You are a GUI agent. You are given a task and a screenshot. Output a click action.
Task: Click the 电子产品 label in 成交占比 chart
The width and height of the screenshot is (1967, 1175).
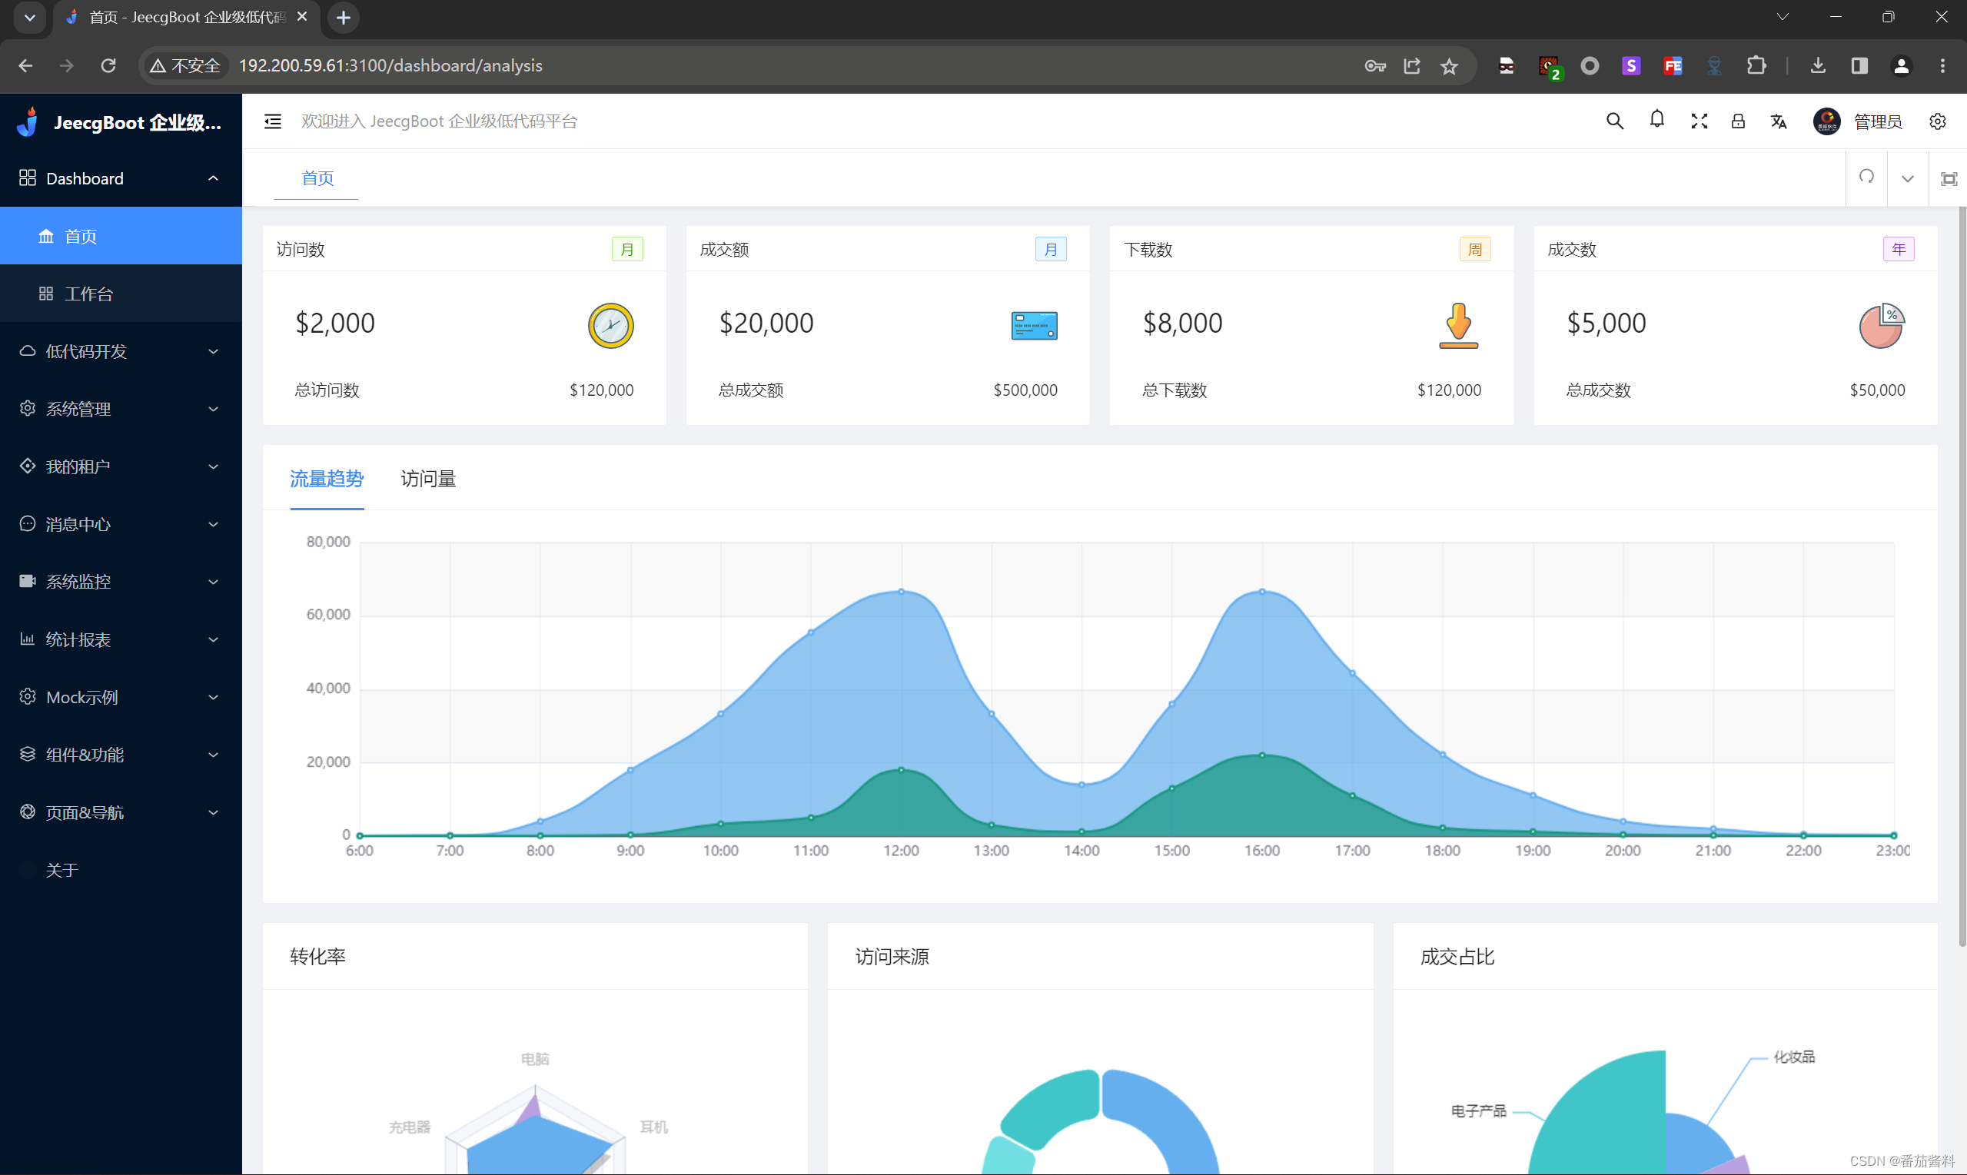pos(1478,1111)
